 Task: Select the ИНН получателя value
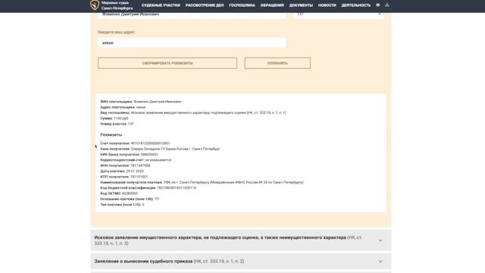pyautogui.click(x=140, y=165)
